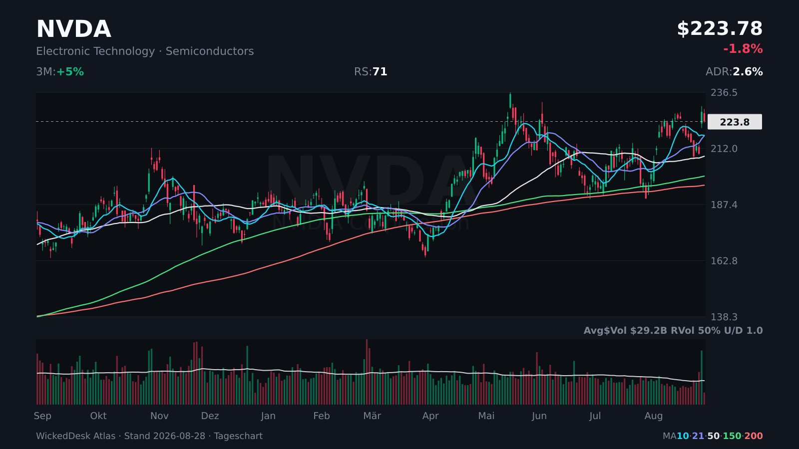Click the Jun month label on time axis

pyautogui.click(x=539, y=416)
